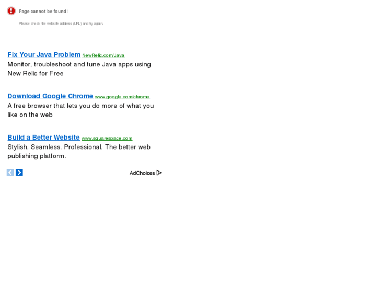Go to next ads with right arrow

[x=19, y=173]
